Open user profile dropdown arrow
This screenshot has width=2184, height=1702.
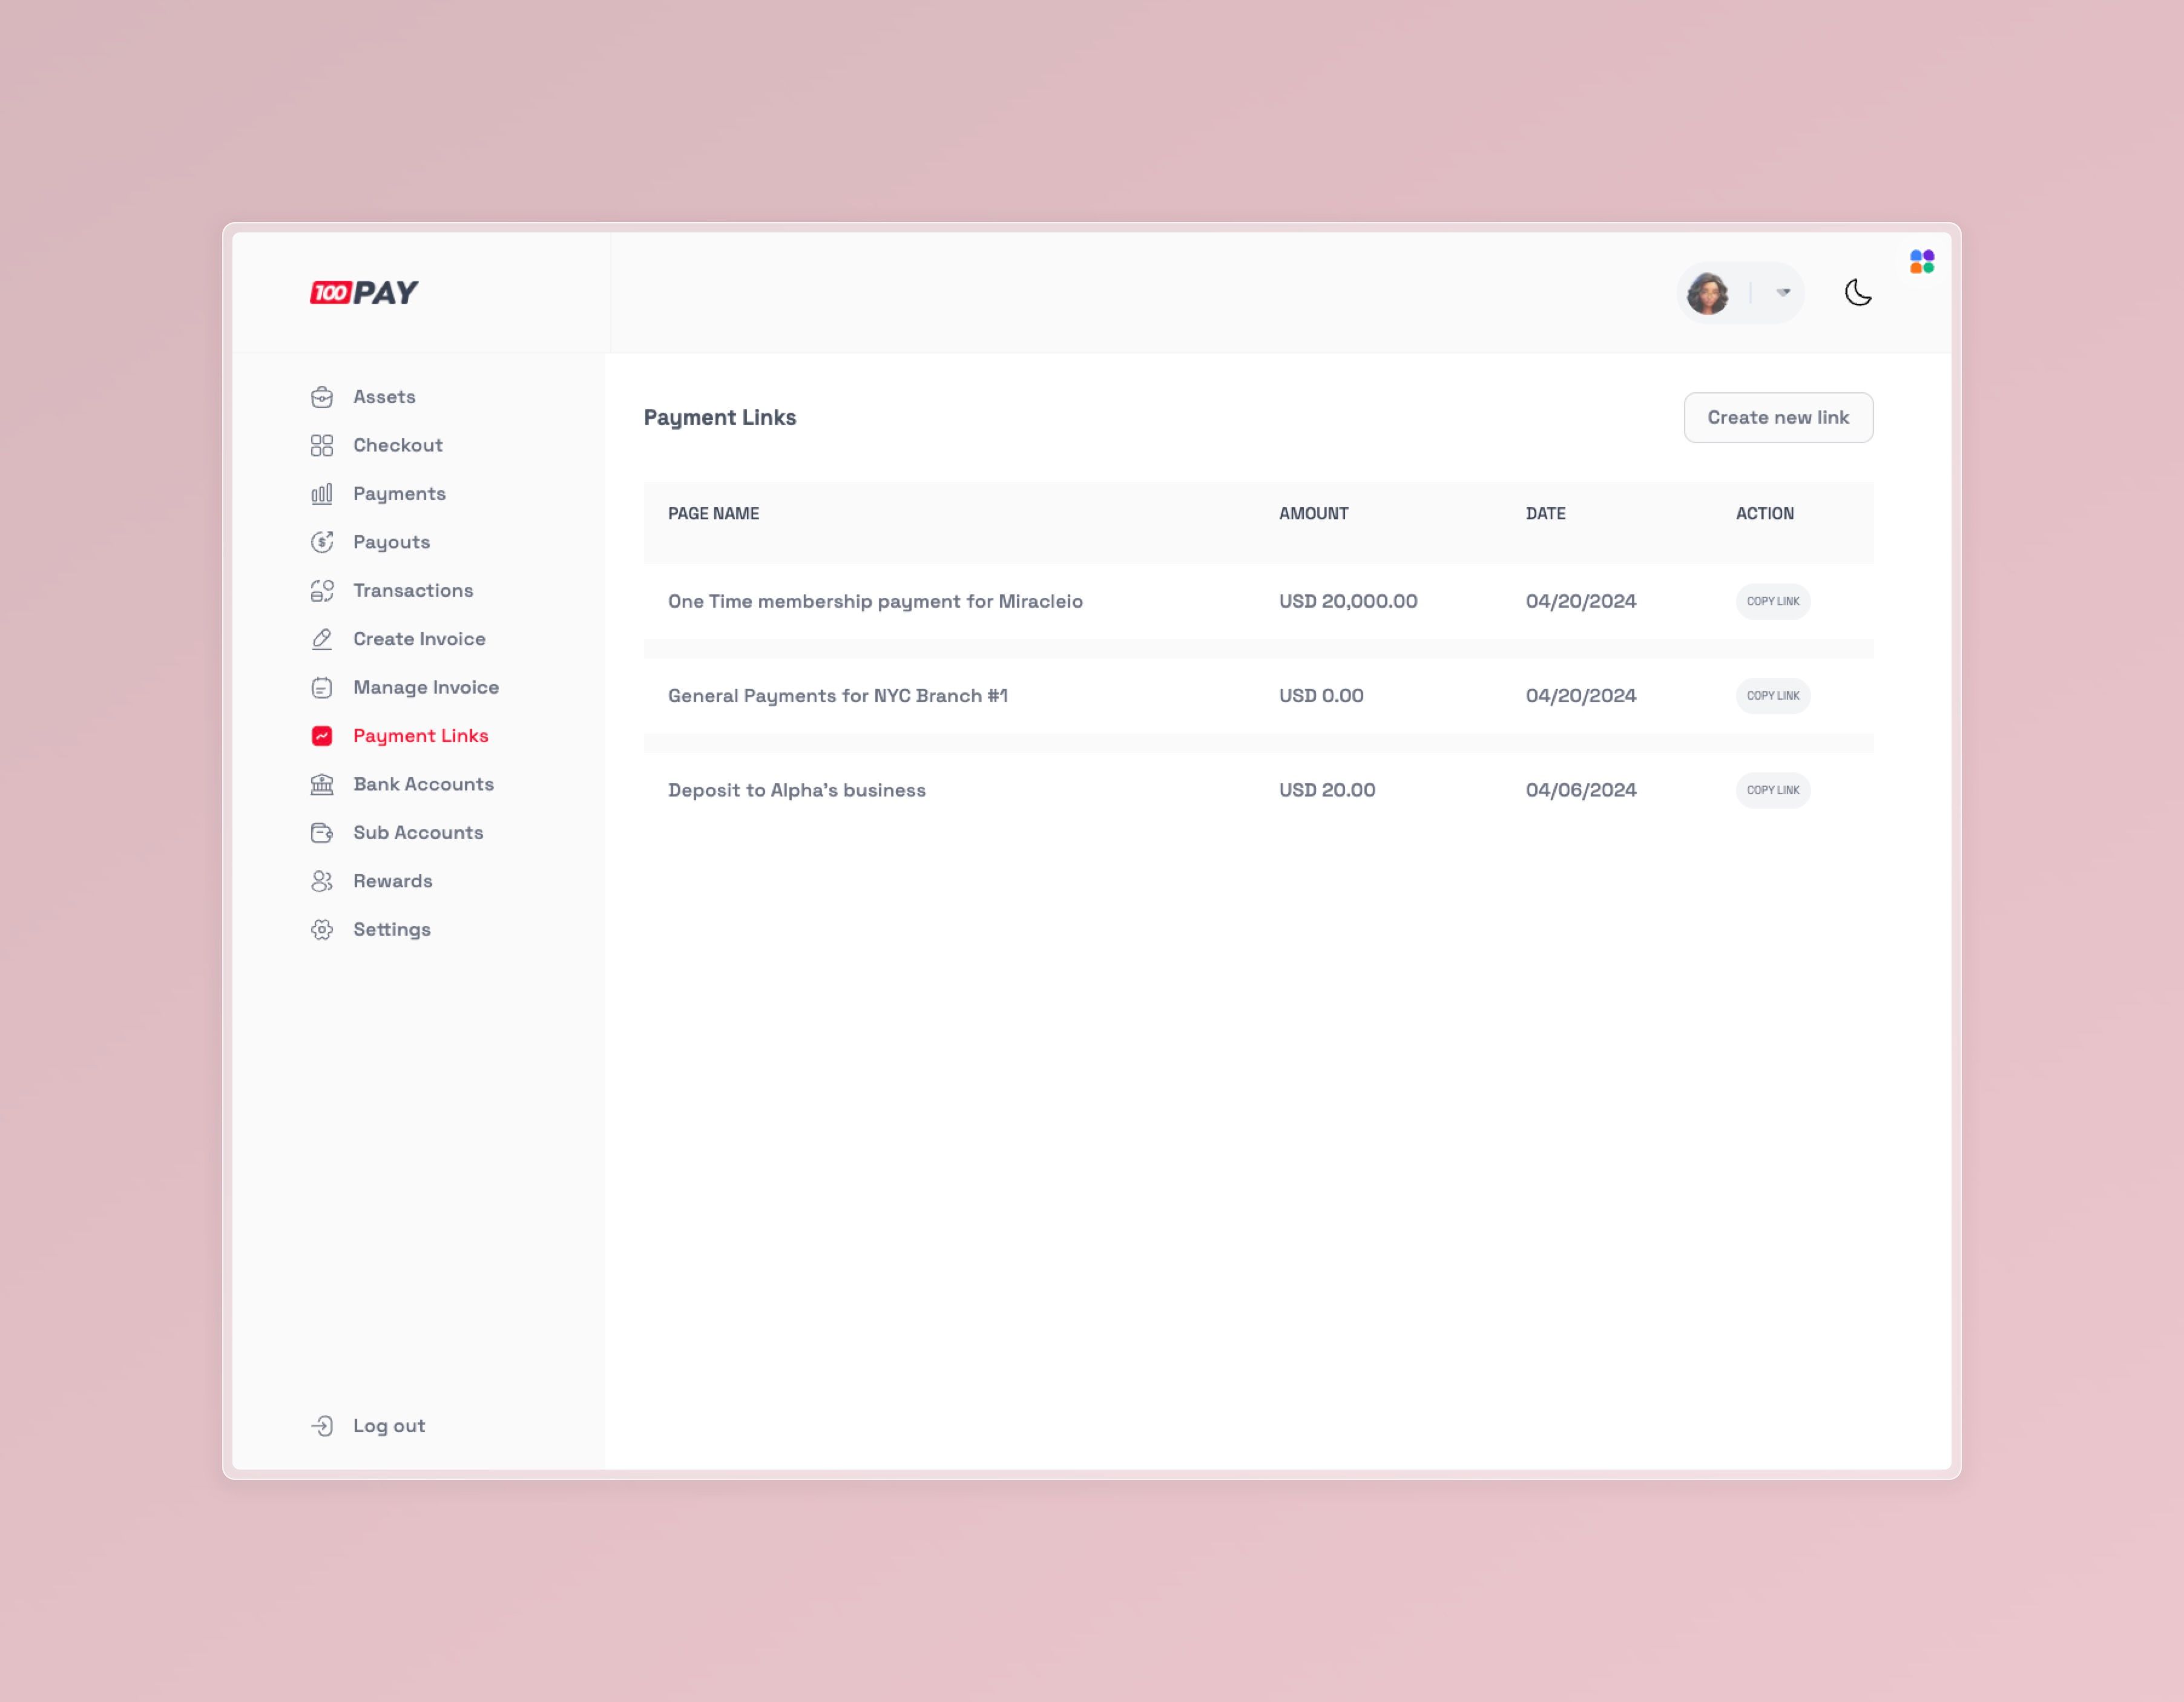click(x=1781, y=292)
